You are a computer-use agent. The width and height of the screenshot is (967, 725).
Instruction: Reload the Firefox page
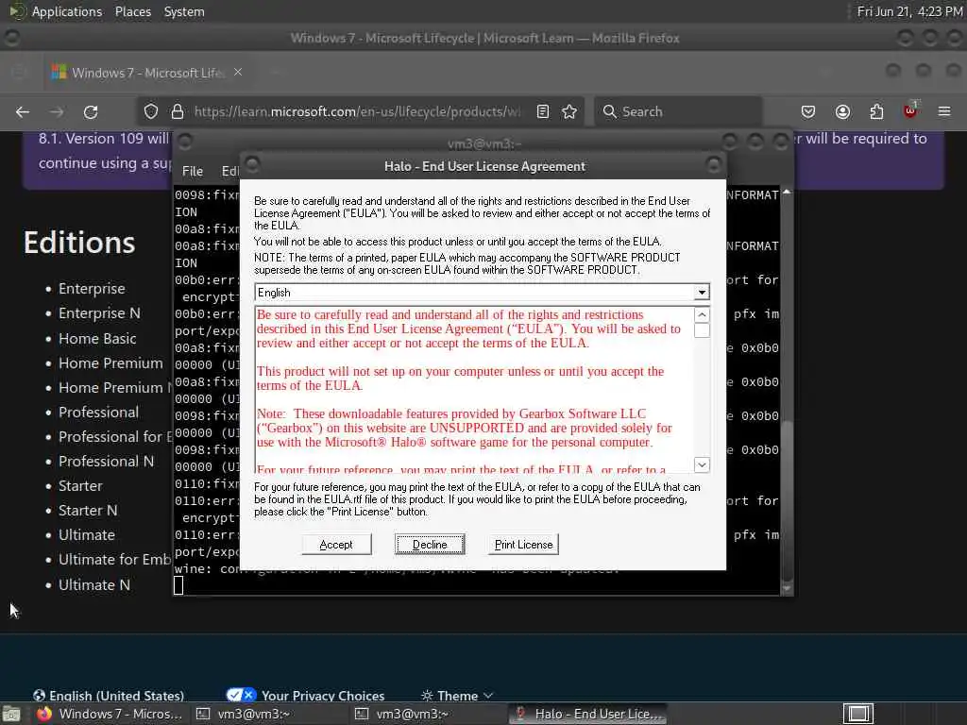[91, 111]
